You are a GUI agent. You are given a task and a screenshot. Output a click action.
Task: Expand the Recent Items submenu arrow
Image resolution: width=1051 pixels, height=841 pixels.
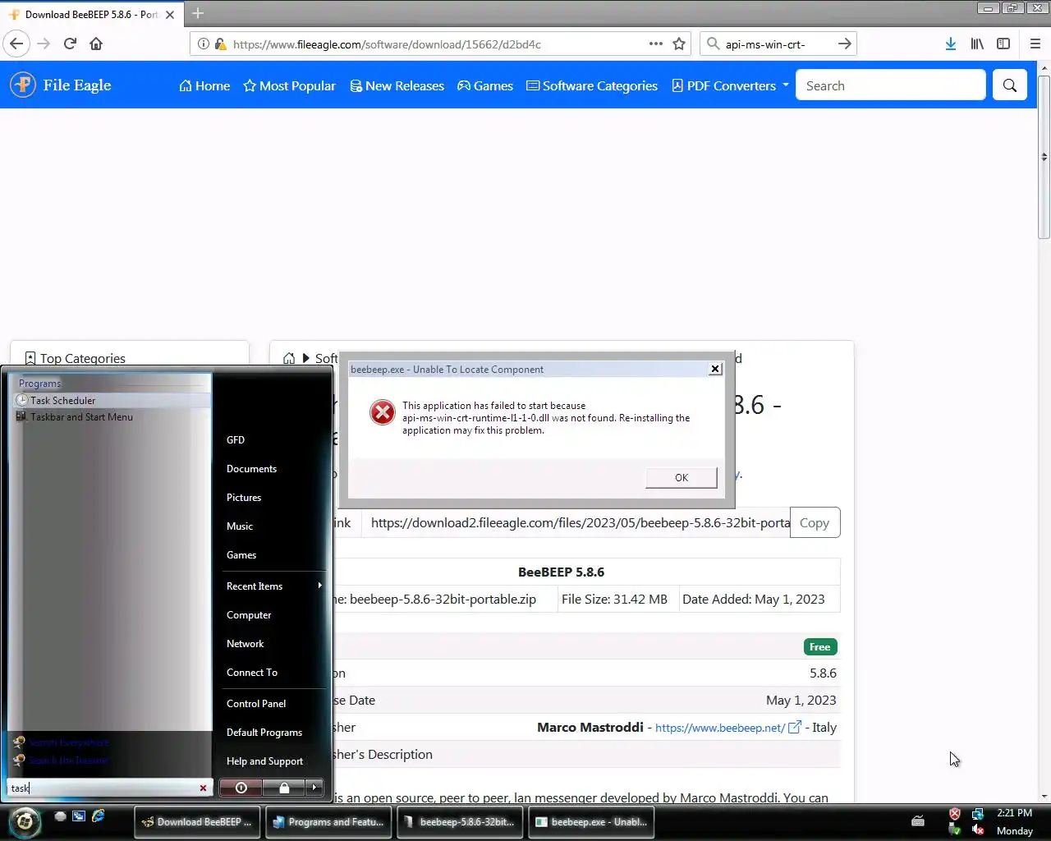click(319, 586)
